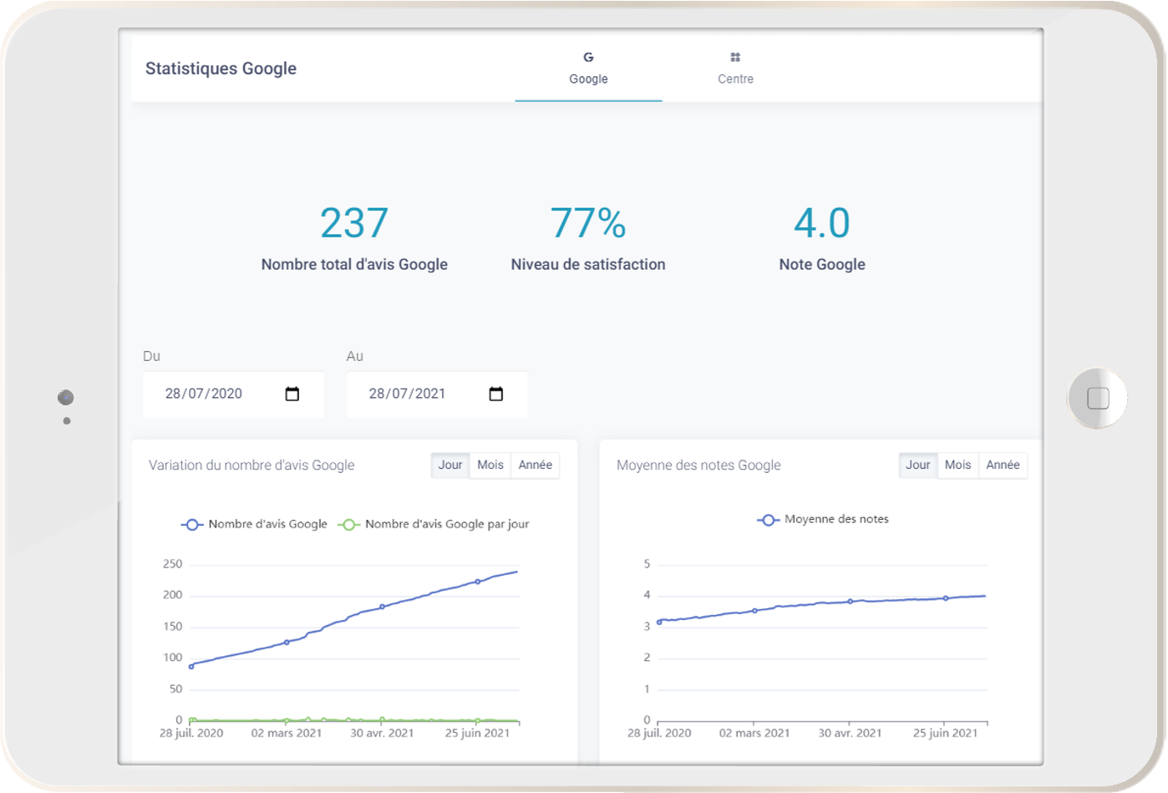Toggle Nombre d'avis Google legend series
Screen dimensions: 1168x793
coord(254,525)
